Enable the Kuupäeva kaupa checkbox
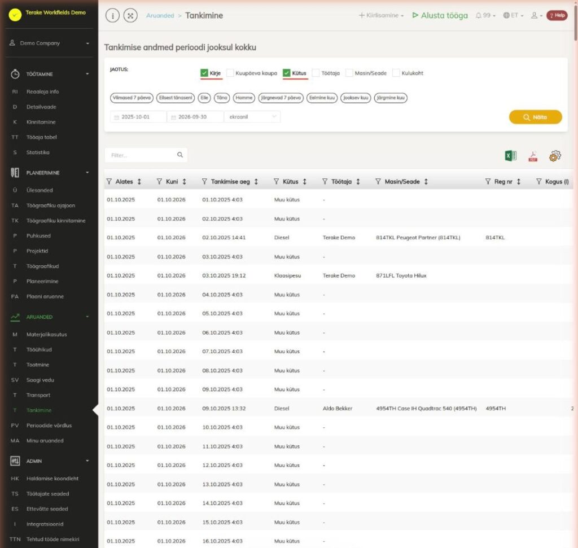Image resolution: width=578 pixels, height=548 pixels. point(230,73)
